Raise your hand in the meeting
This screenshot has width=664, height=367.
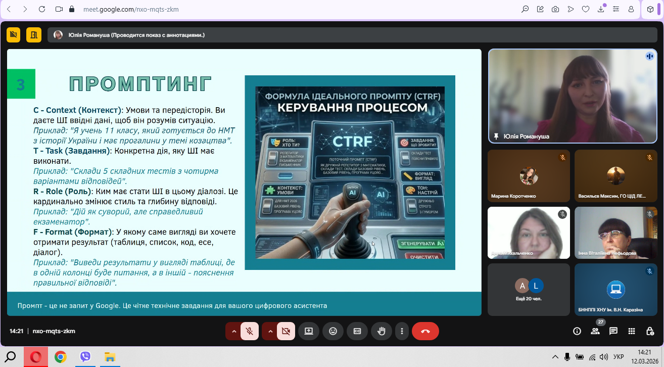(382, 331)
